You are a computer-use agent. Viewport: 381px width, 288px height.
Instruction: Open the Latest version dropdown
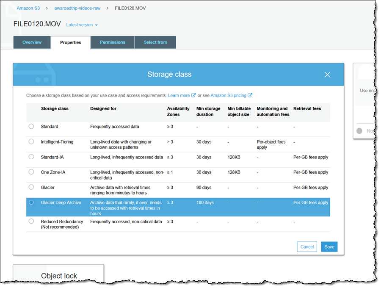point(82,25)
